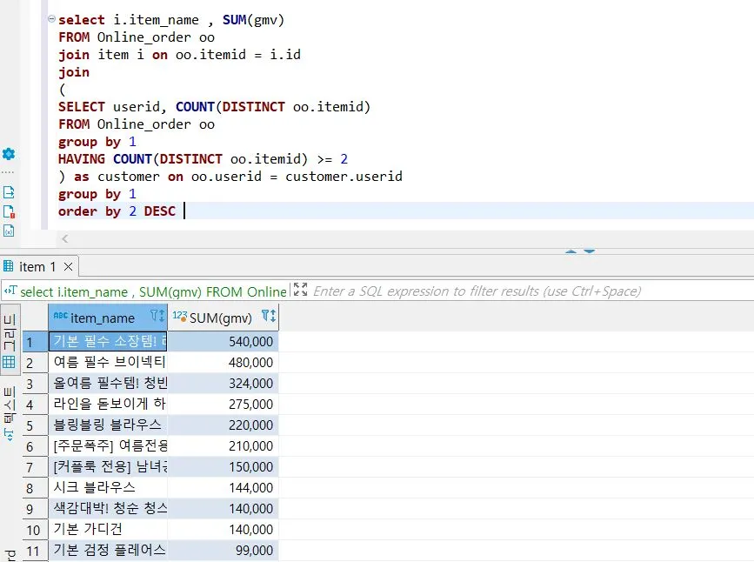
Task: Click the file icon with red B
Action: pyautogui.click(x=9, y=211)
